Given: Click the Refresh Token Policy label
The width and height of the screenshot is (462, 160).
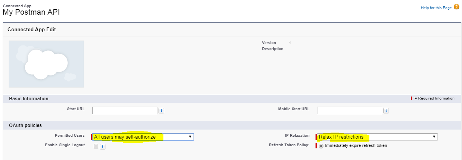Looking at the screenshot, I should (x=289, y=145).
